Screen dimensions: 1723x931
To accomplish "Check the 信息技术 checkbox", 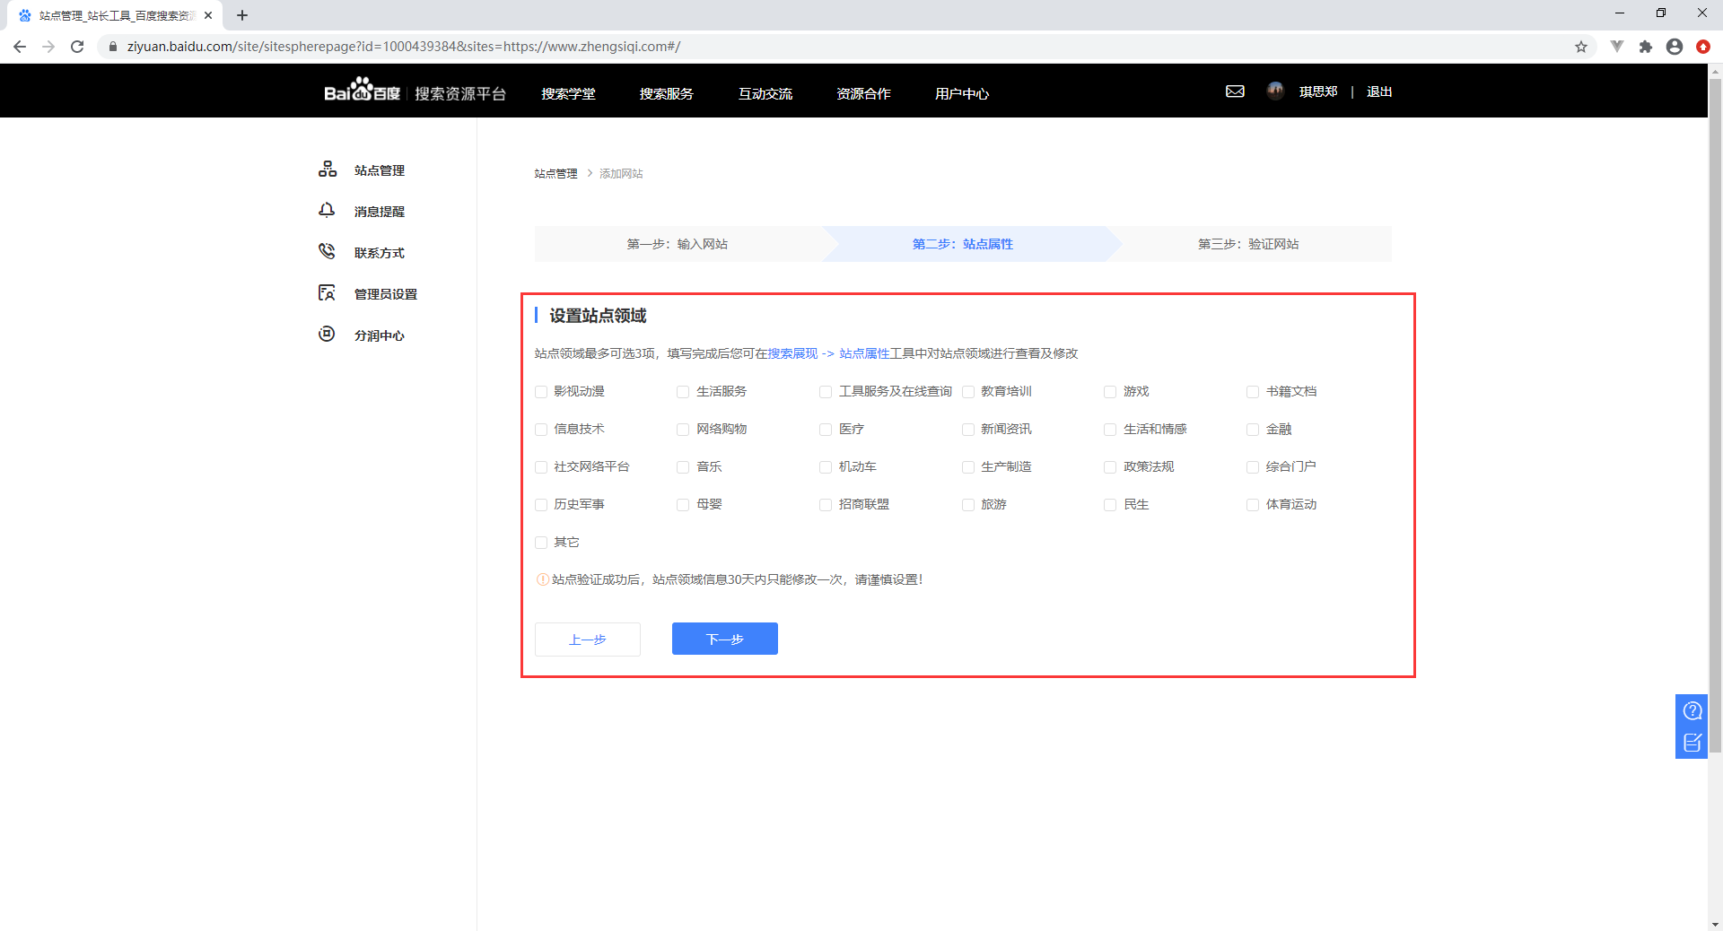I will tap(541, 430).
